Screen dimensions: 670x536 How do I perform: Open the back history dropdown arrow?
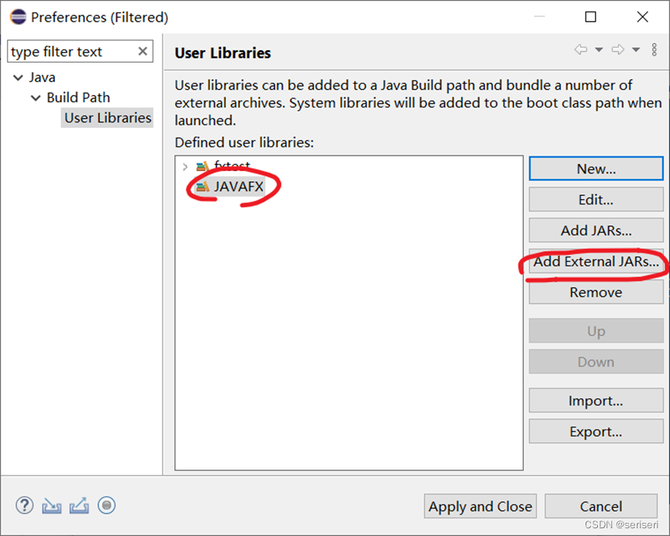599,50
